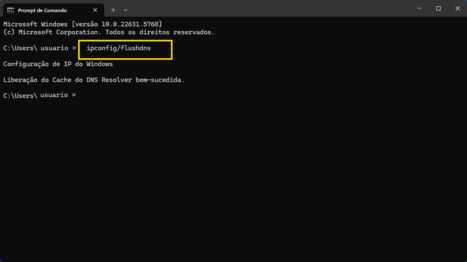Click the Command Prompt icon in the tab
Image resolution: width=467 pixels, height=262 pixels.
click(x=10, y=10)
